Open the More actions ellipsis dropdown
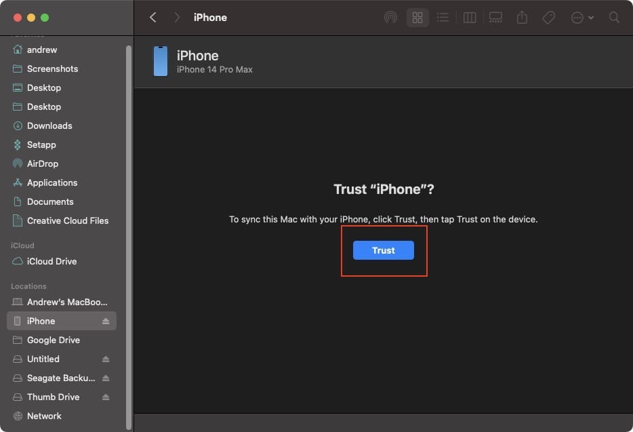Viewport: 633px width, 432px height. click(x=581, y=18)
